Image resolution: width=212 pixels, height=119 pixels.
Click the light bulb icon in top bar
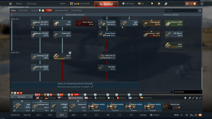click(x=152, y=4)
